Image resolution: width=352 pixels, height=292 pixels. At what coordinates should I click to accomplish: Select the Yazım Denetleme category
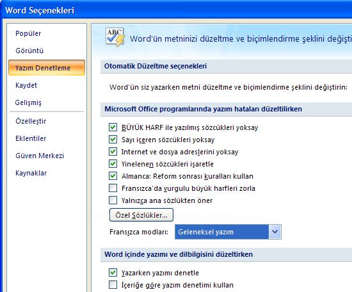click(x=47, y=67)
